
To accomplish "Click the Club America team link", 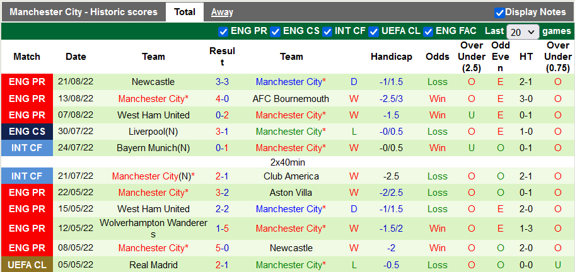I will tap(291, 176).
